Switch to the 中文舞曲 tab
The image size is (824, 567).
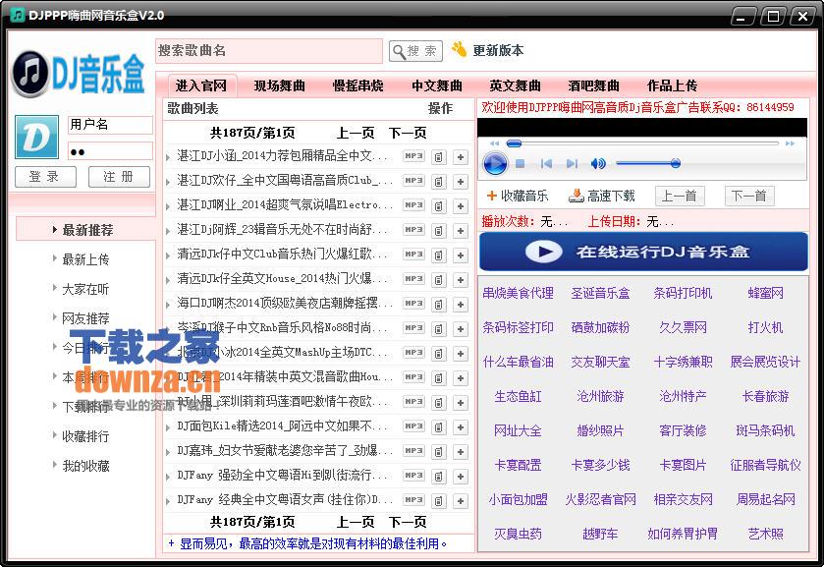coord(437,85)
